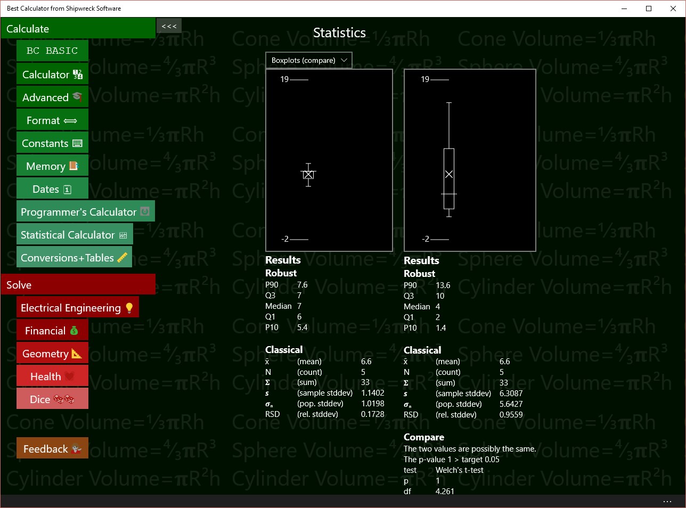Send Feedback via the Feedback button

(52, 448)
